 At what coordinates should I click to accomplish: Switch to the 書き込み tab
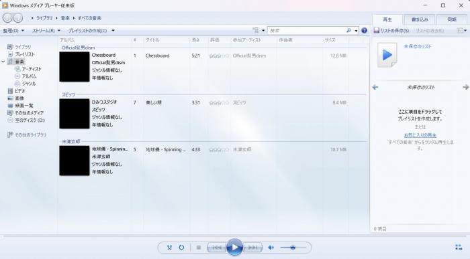coord(420,19)
